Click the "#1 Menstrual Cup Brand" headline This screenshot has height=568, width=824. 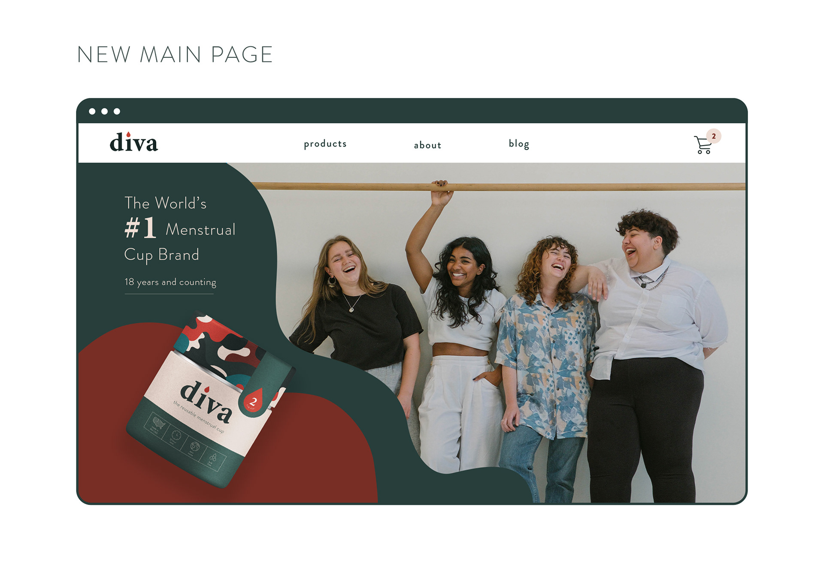click(x=180, y=229)
